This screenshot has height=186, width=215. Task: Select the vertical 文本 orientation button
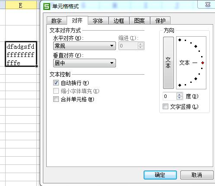click(168, 63)
